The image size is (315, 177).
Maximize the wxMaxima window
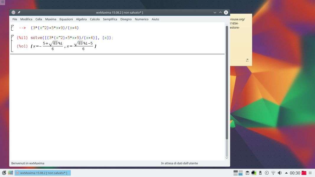point(220,12)
